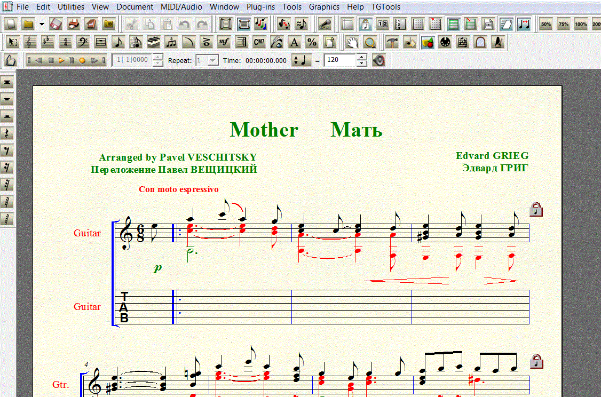Screen dimensions: 601x397
Task: Toggle the microphone input icon
Action: pos(325,24)
